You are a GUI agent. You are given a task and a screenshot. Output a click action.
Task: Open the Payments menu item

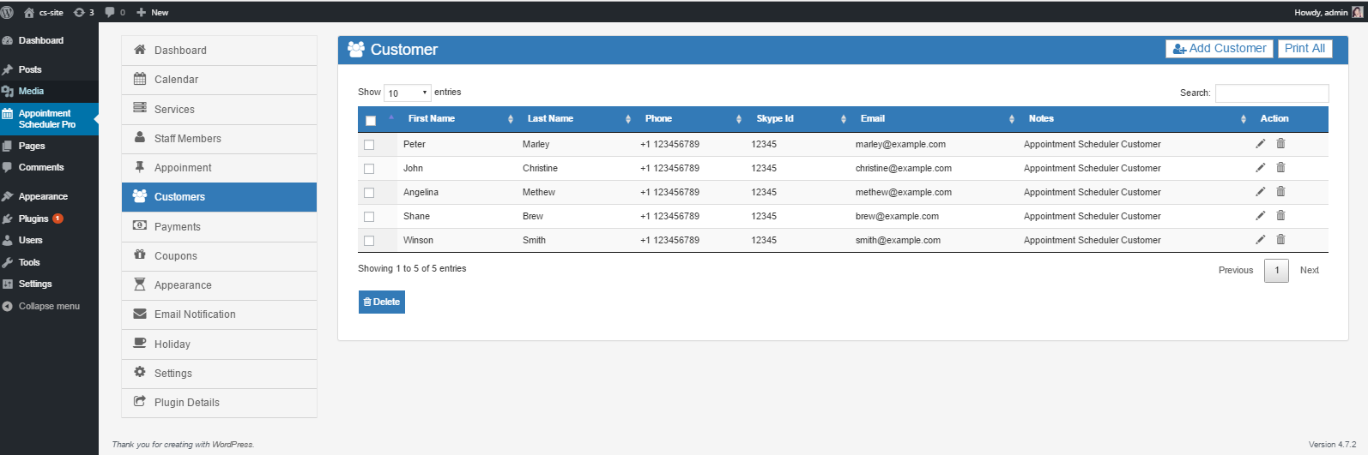tap(177, 227)
